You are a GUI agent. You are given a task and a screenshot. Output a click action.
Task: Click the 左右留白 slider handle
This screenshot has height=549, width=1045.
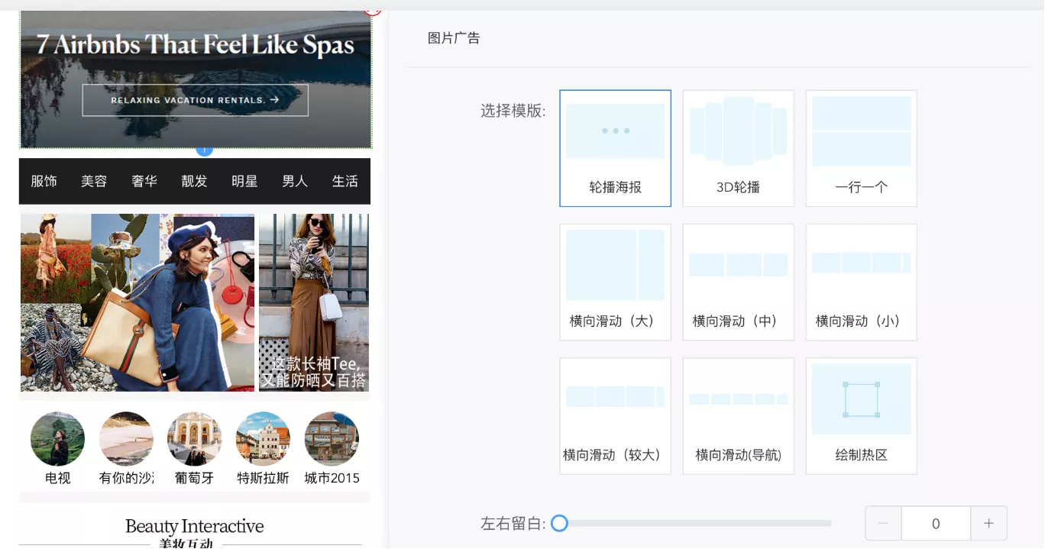point(559,523)
